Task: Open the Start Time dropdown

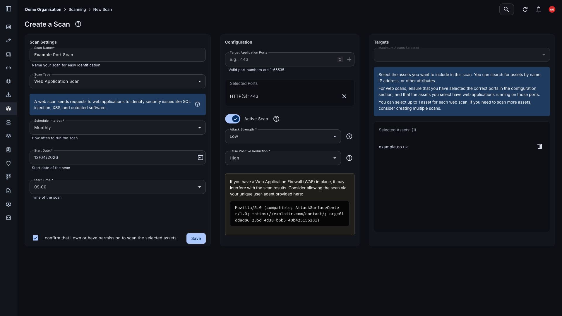Action: coord(118,187)
